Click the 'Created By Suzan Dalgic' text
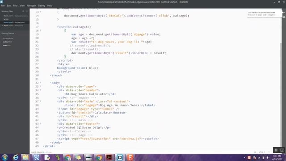 pos(83,127)
